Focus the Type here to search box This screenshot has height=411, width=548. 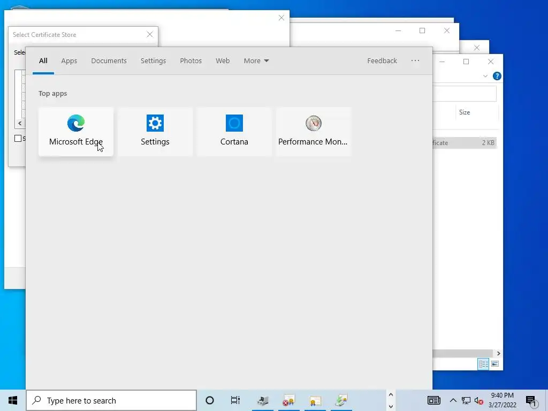111,400
